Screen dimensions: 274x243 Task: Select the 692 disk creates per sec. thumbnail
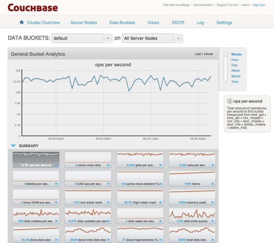[36, 216]
